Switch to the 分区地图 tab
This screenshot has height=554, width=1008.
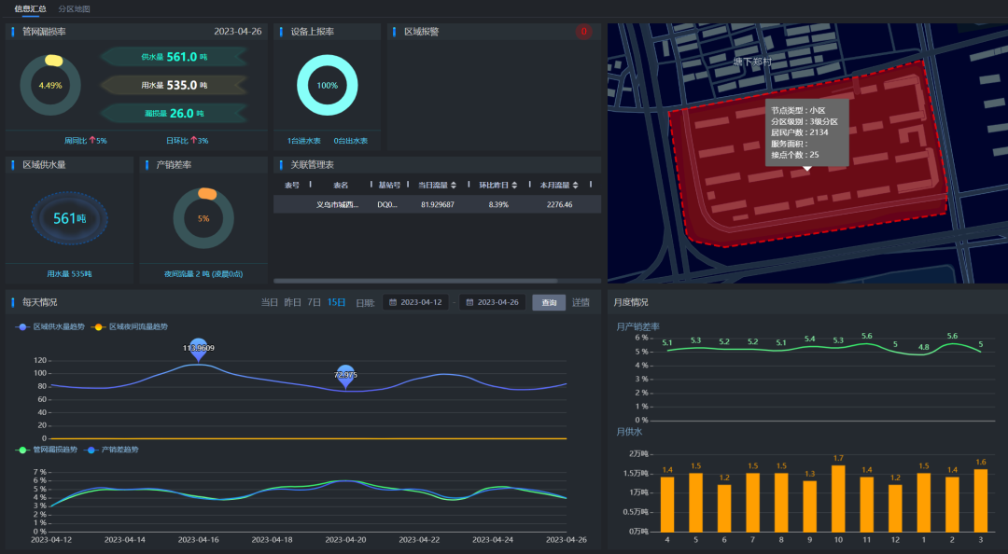[x=74, y=8]
